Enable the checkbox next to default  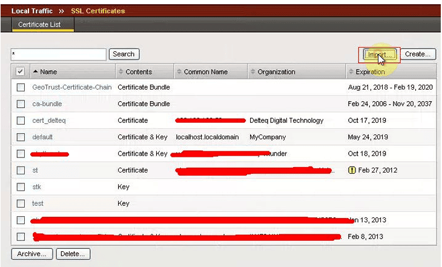[21, 137]
